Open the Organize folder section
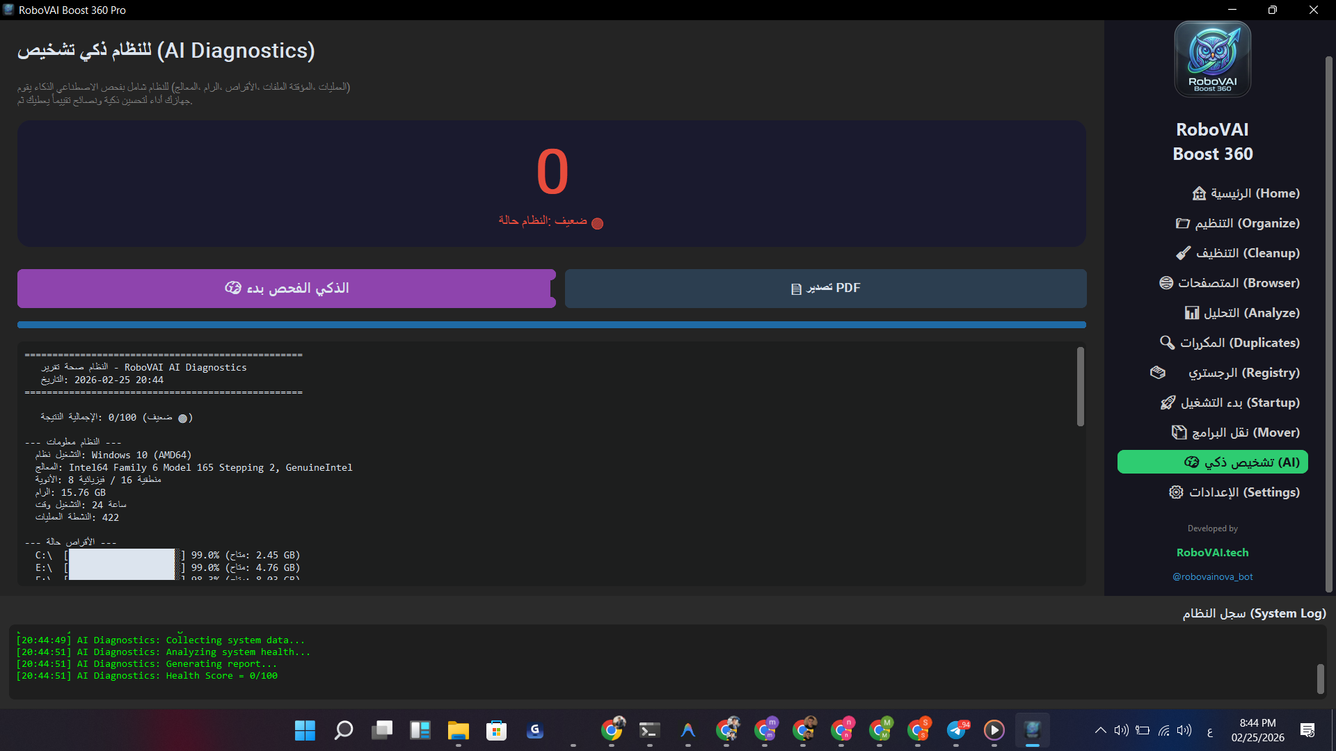Viewport: 1336px width, 751px height. [x=1238, y=223]
